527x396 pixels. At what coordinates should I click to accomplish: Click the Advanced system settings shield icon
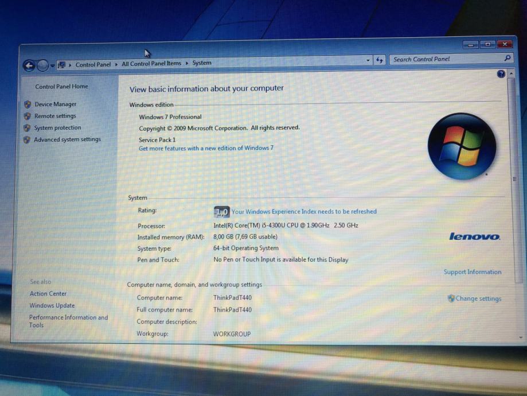click(x=27, y=140)
